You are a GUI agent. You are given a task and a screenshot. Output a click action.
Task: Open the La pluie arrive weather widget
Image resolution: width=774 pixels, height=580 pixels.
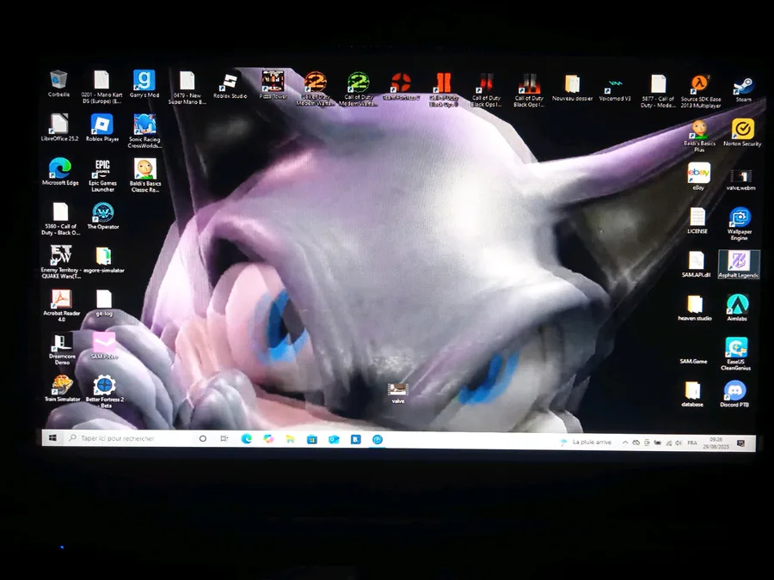[x=586, y=442]
